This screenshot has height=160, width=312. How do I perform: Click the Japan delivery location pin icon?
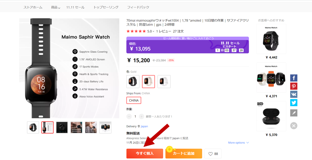[139, 126]
